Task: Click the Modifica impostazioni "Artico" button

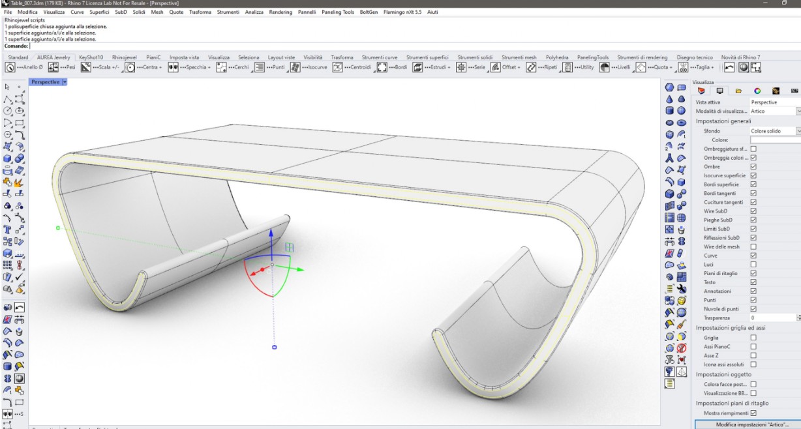Action: click(748, 424)
